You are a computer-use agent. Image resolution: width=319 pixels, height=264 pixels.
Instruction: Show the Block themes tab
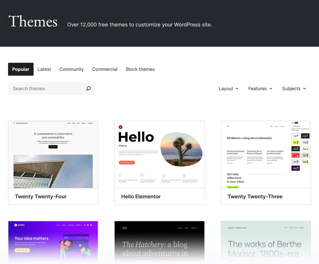coord(140,69)
